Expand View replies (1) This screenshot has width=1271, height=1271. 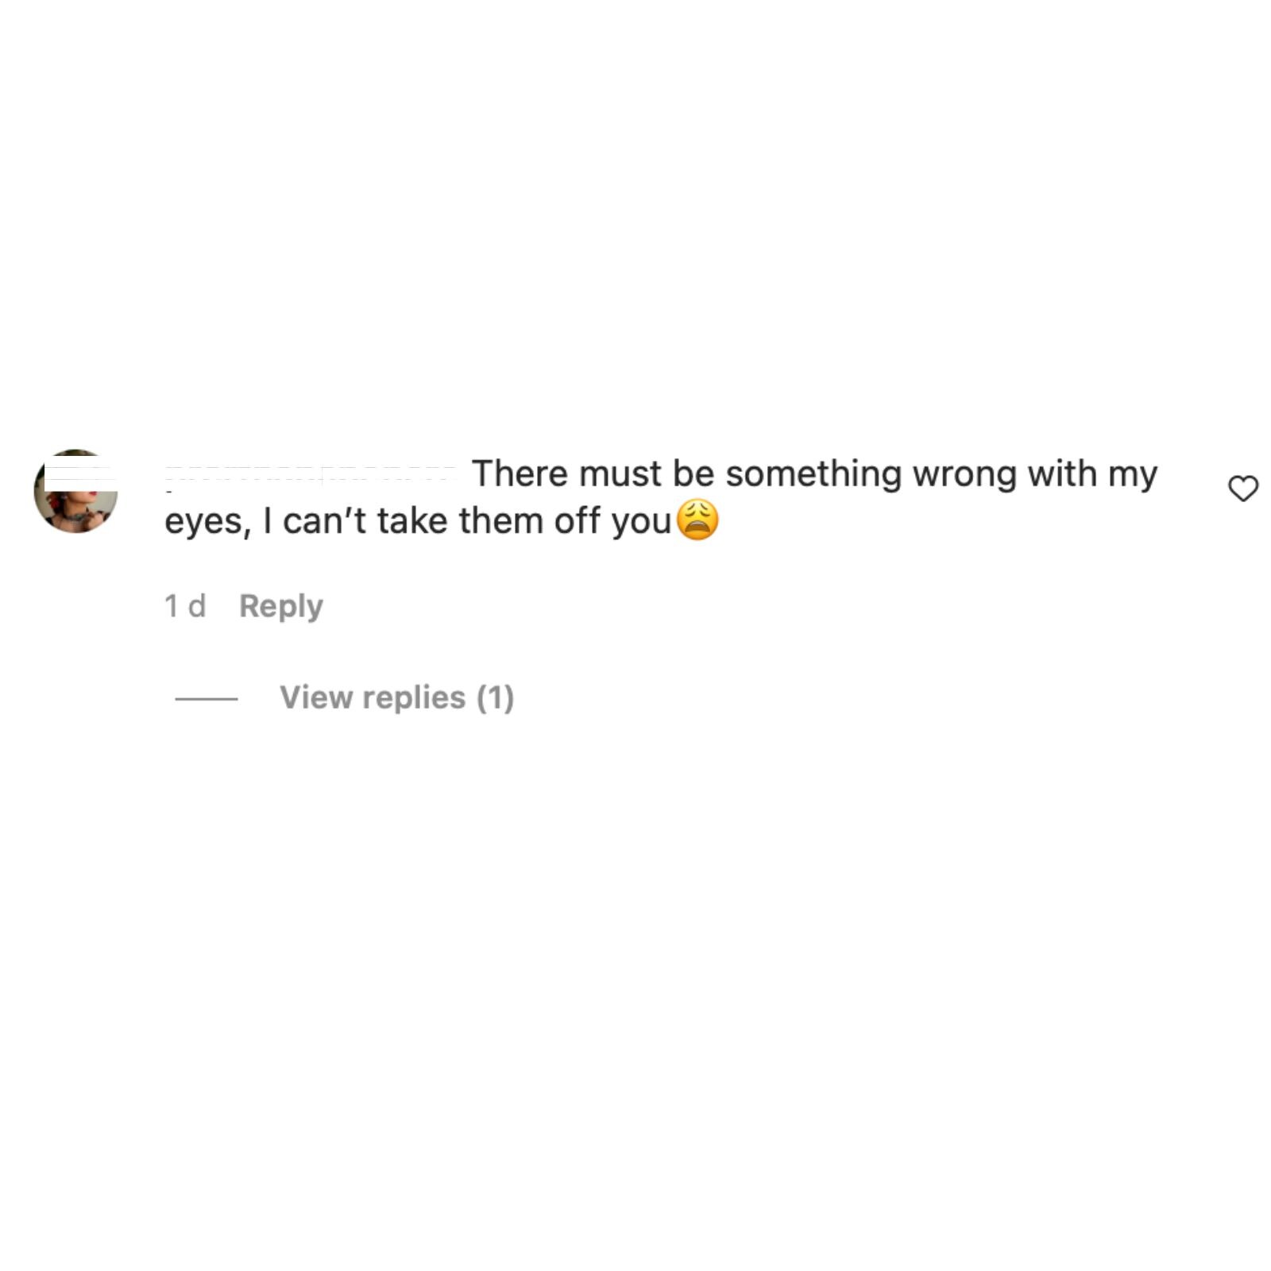(396, 697)
